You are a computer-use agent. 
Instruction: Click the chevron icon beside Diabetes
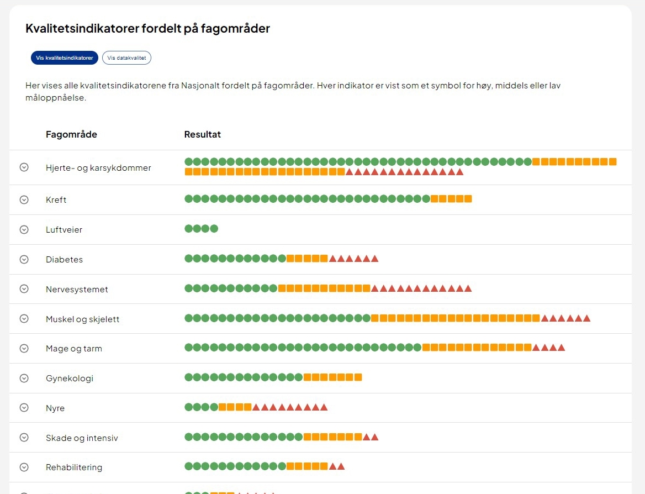24,259
